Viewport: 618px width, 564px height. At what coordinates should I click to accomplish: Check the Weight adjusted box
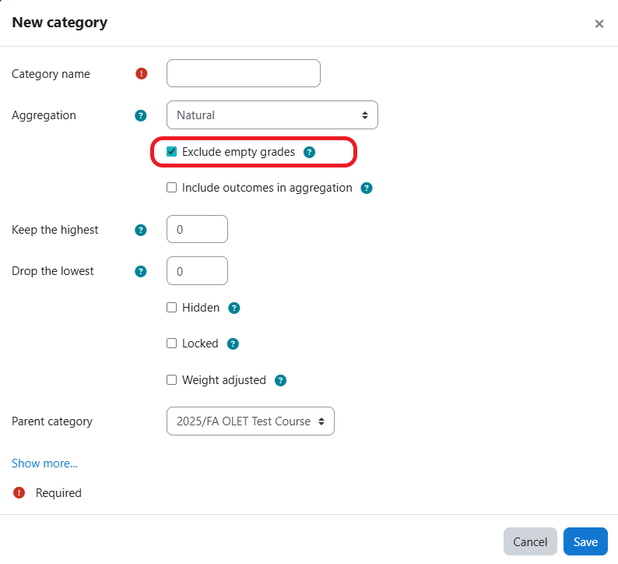172,380
